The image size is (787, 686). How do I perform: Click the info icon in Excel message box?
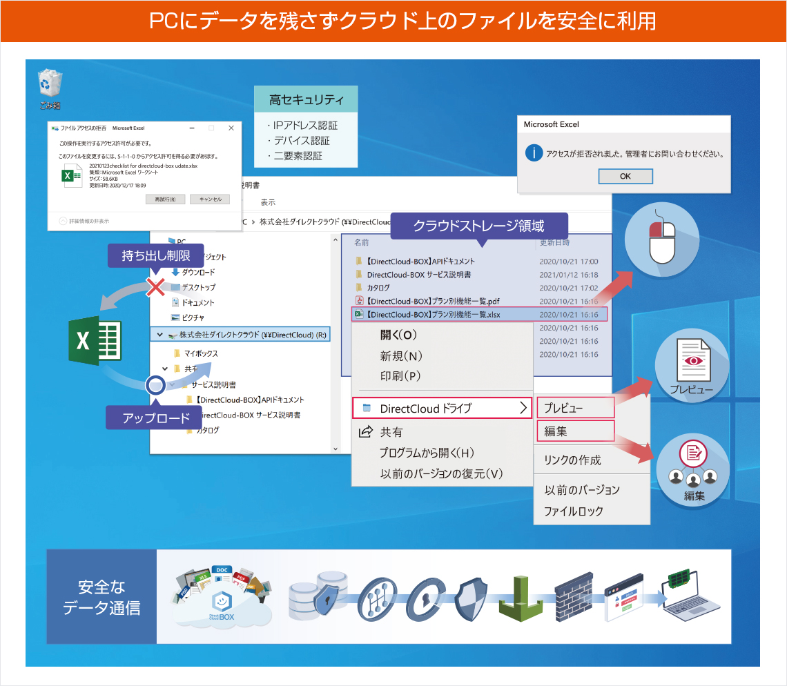click(x=534, y=153)
